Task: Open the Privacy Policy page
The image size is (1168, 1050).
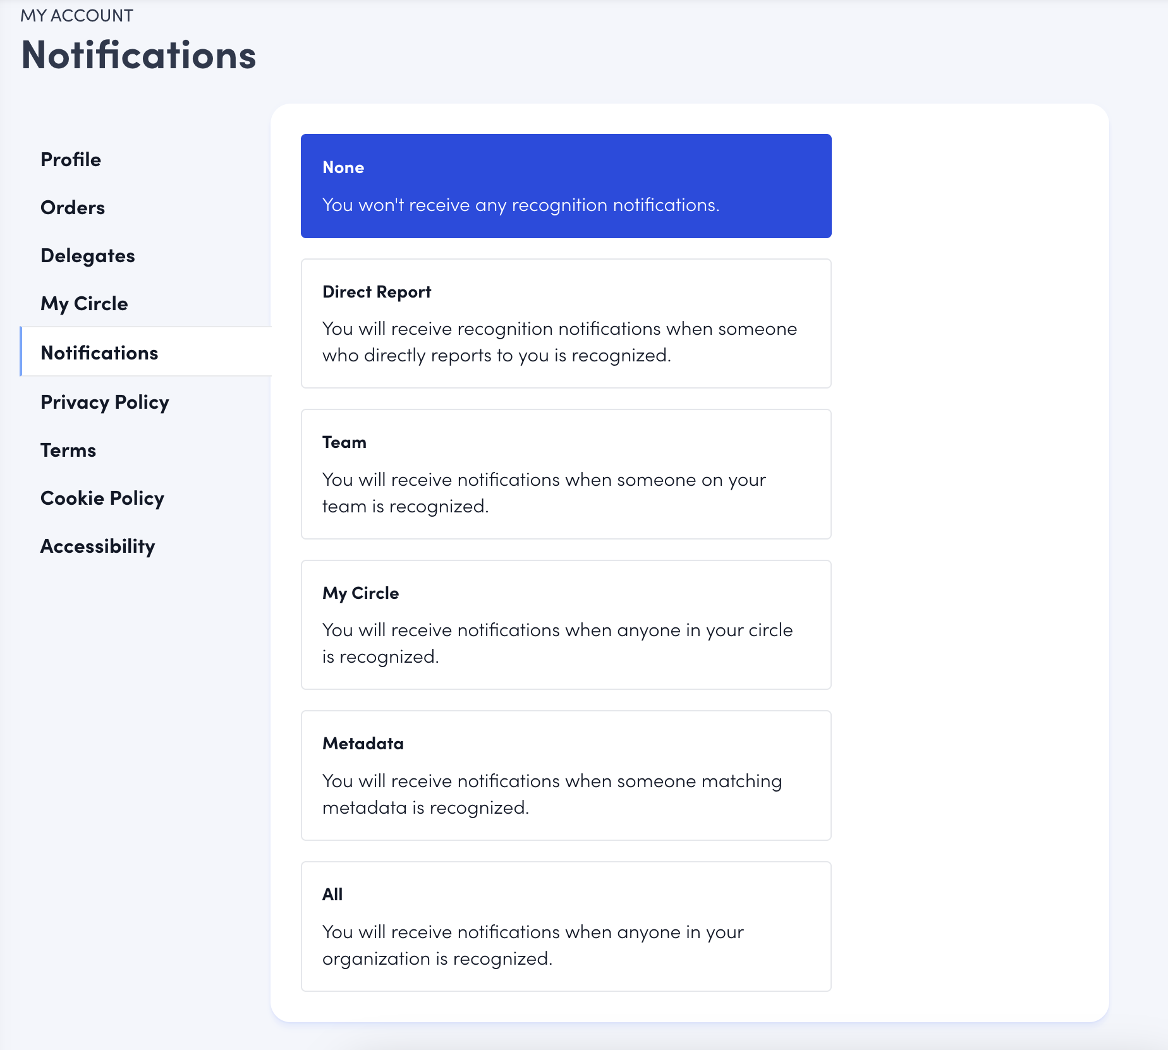Action: [x=104, y=402]
